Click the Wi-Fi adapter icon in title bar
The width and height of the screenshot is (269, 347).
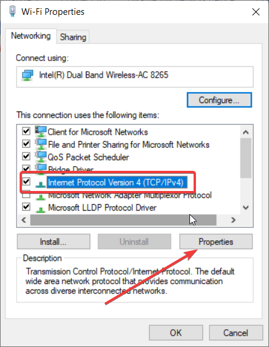coord(12,11)
